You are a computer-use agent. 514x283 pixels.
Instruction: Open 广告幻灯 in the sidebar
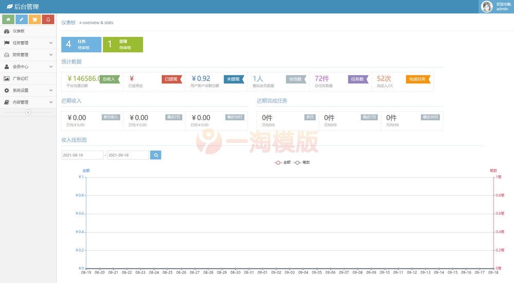pos(28,79)
